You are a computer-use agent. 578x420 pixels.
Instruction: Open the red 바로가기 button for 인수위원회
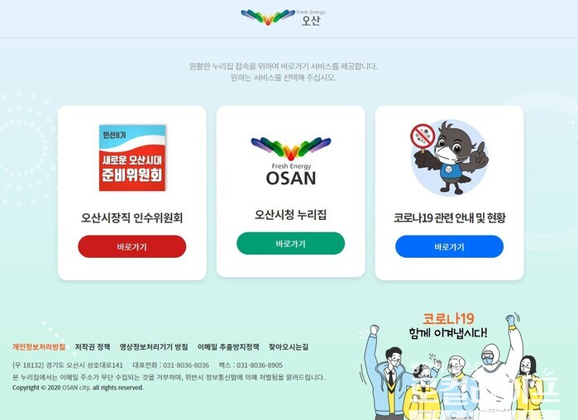pyautogui.click(x=132, y=246)
